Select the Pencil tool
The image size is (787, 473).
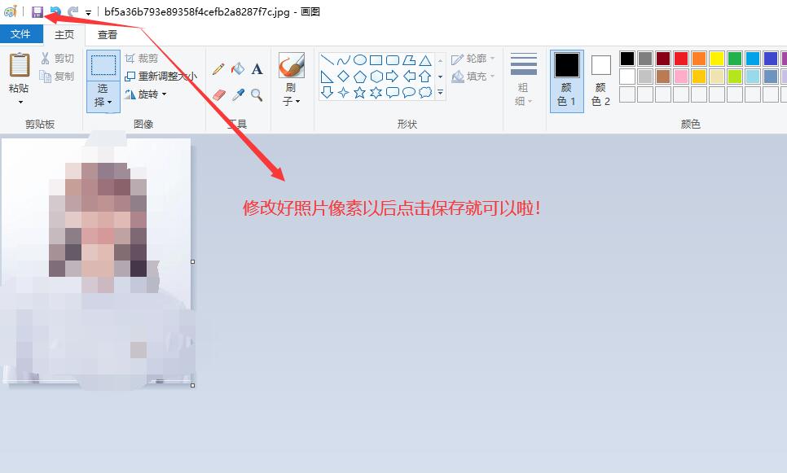pos(218,69)
